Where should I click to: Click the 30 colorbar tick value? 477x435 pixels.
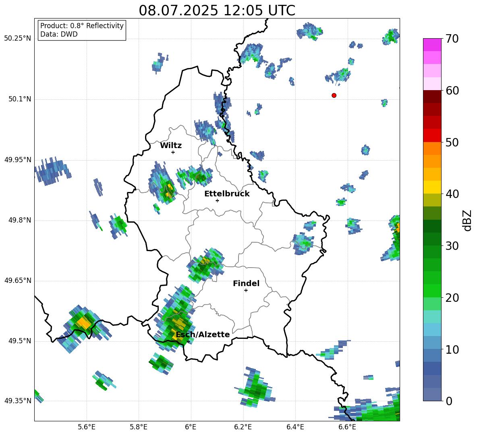(452, 246)
